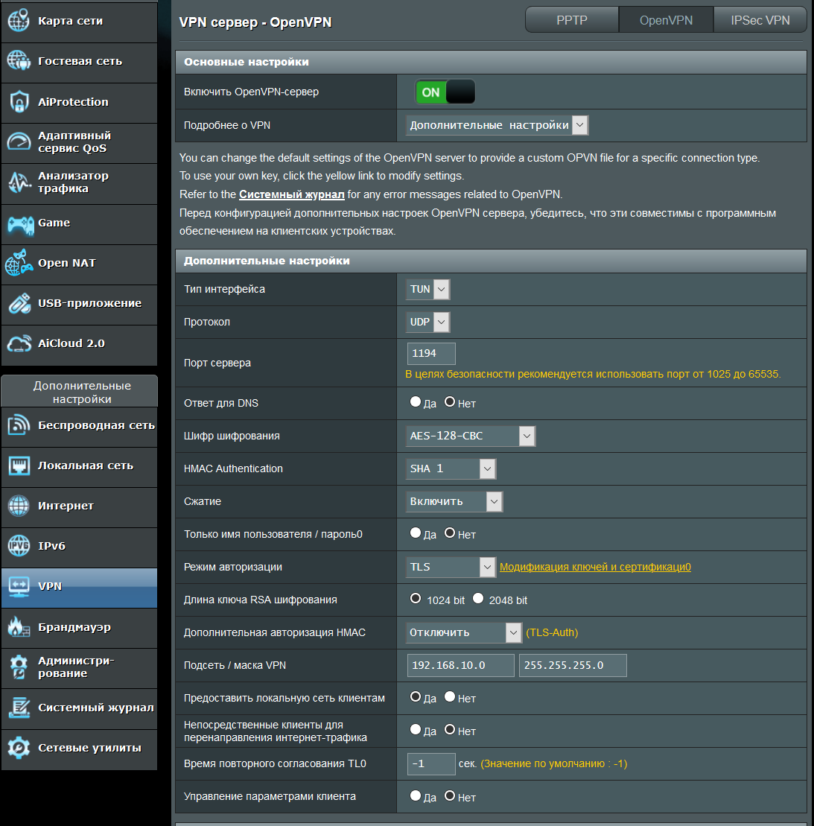
Task: Open the Тип интерфейса TUN dropdown
Action: [427, 289]
